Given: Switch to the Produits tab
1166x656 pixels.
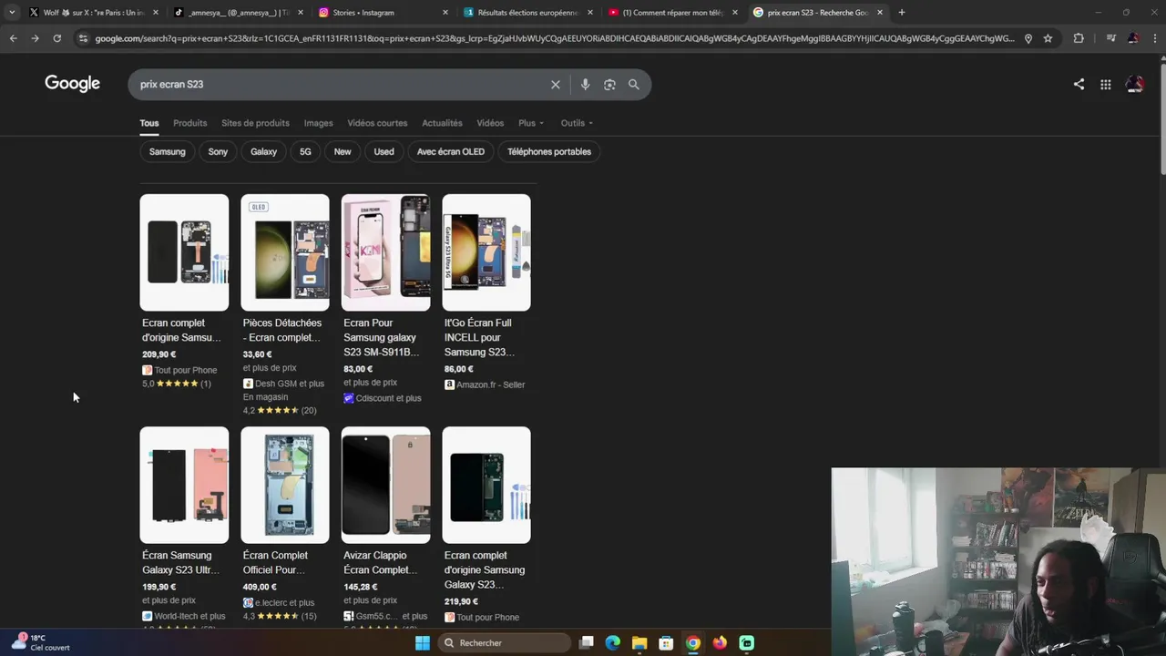Looking at the screenshot, I should [x=189, y=123].
